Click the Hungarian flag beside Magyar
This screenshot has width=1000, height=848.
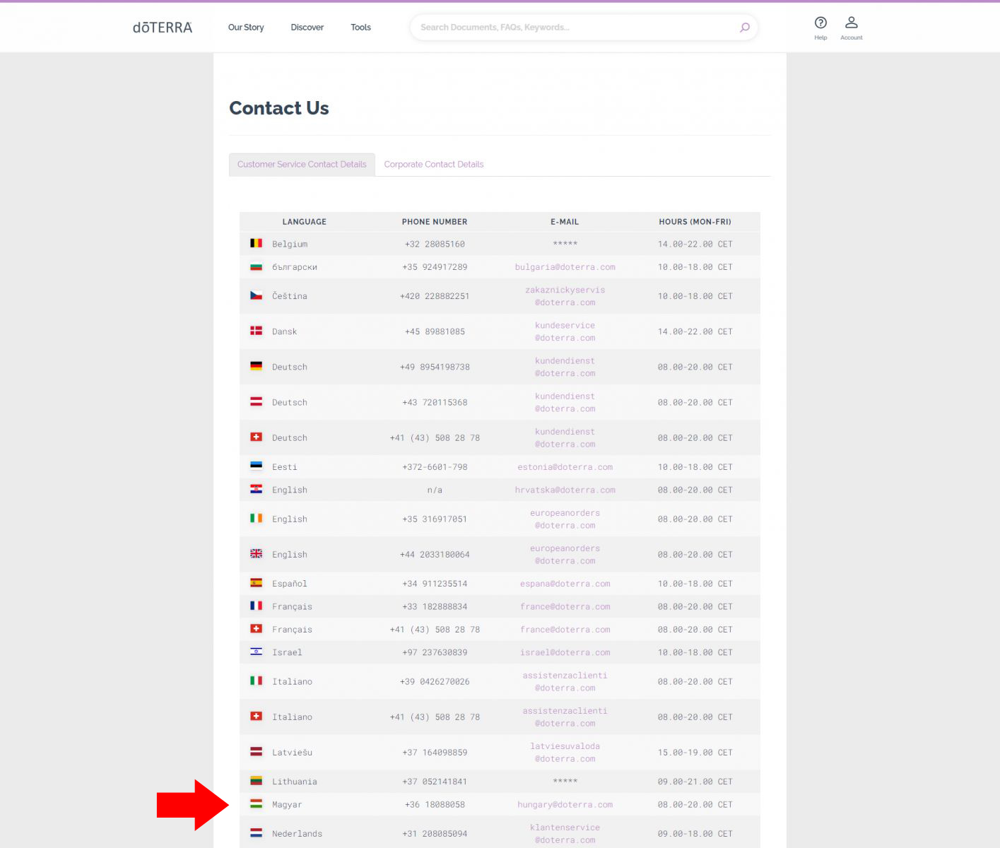pos(257,803)
